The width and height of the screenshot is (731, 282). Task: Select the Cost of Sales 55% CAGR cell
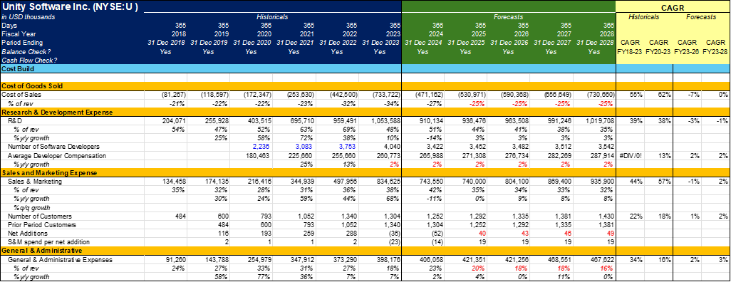tap(637, 95)
